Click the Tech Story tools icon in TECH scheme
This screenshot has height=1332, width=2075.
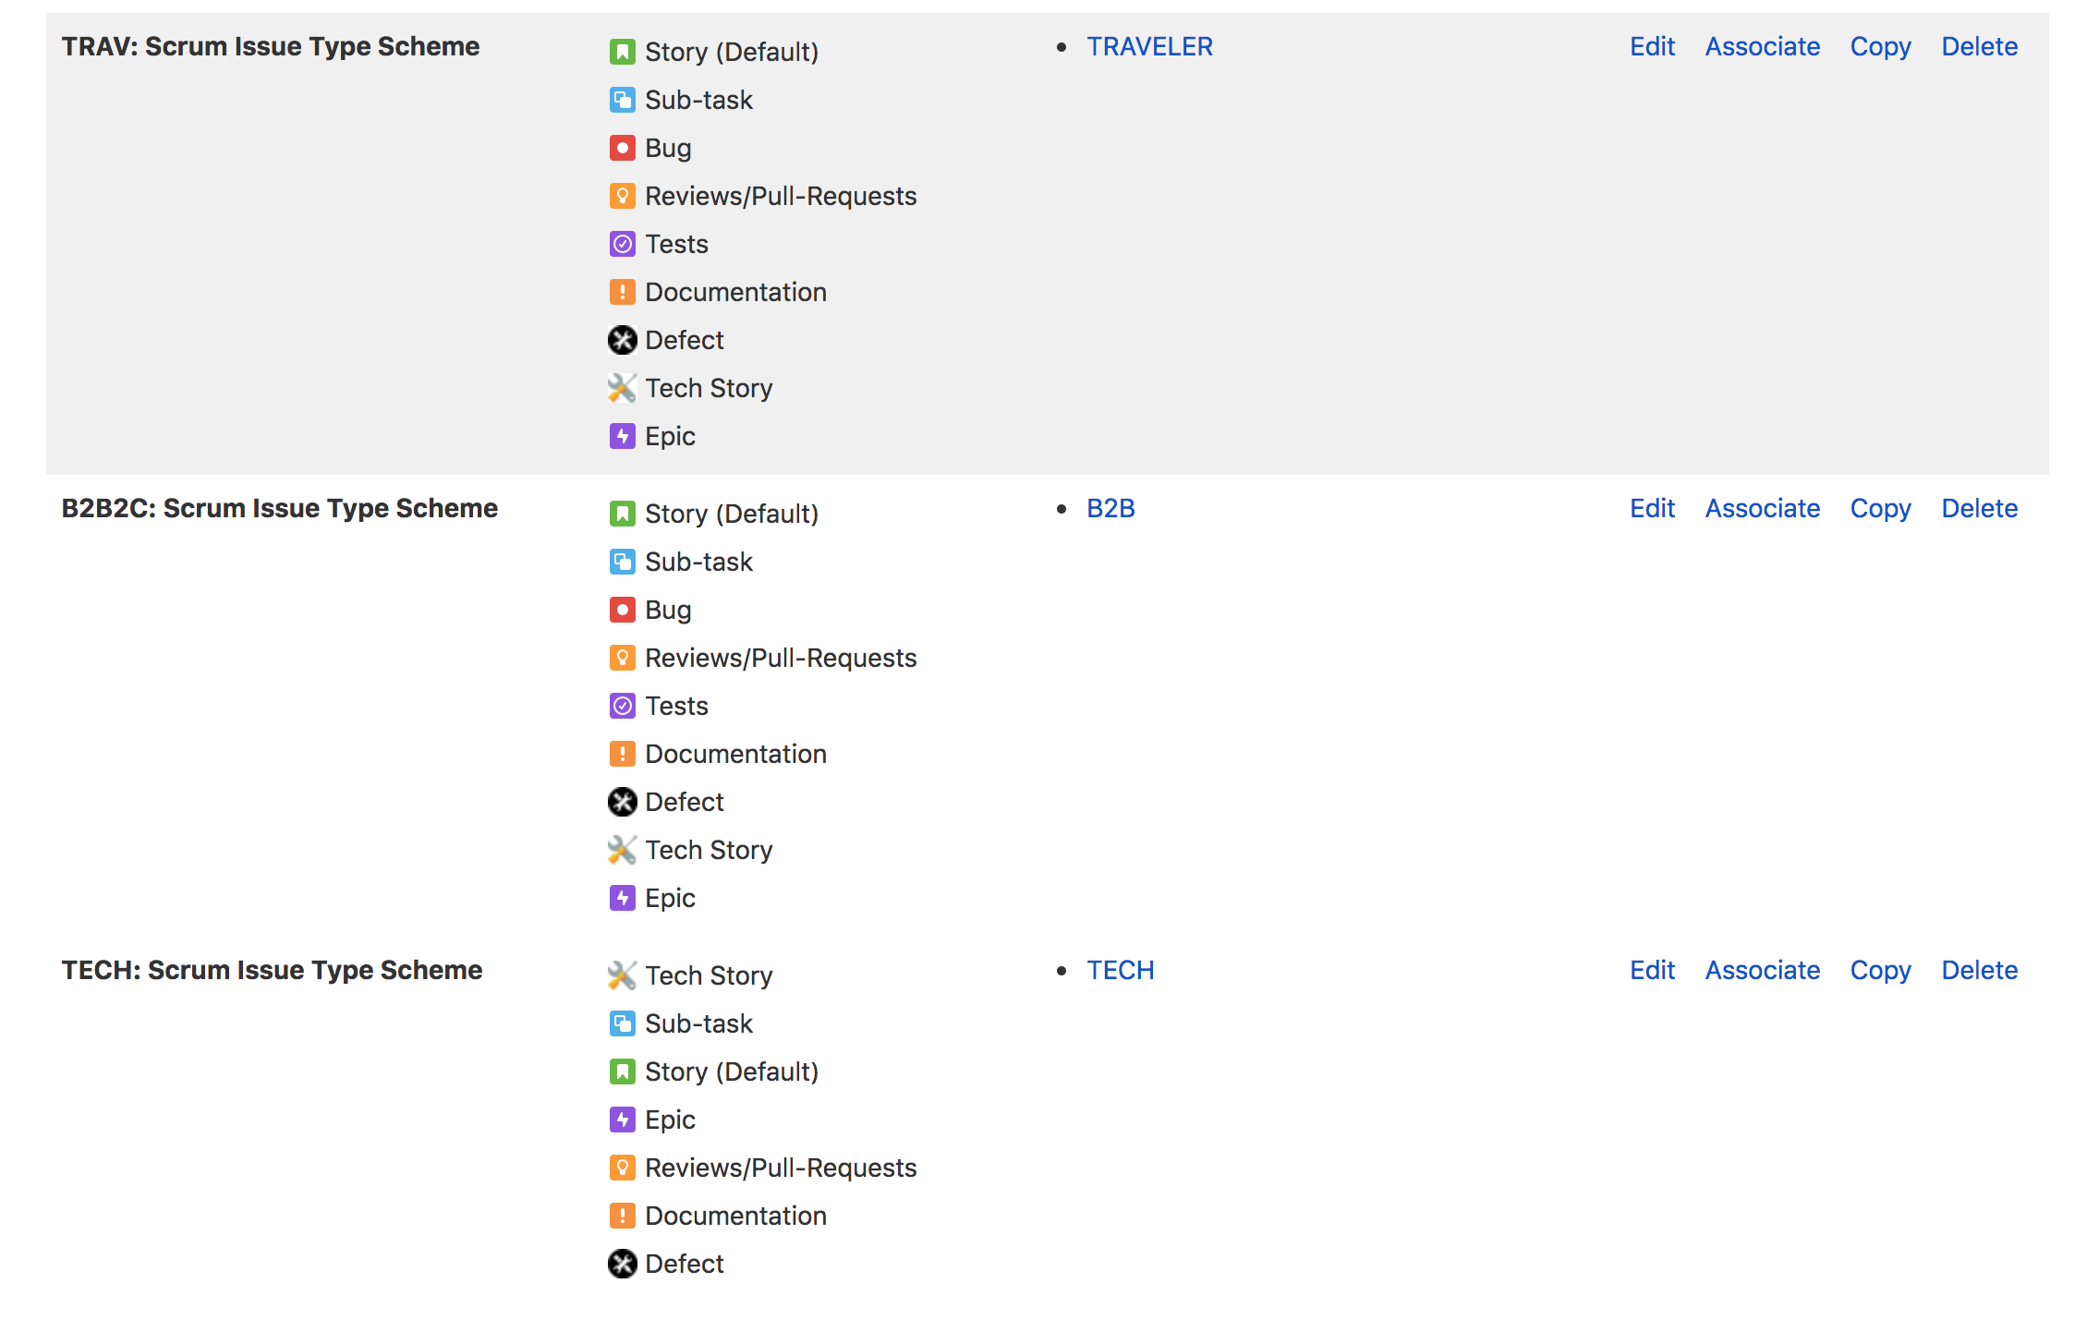622,975
